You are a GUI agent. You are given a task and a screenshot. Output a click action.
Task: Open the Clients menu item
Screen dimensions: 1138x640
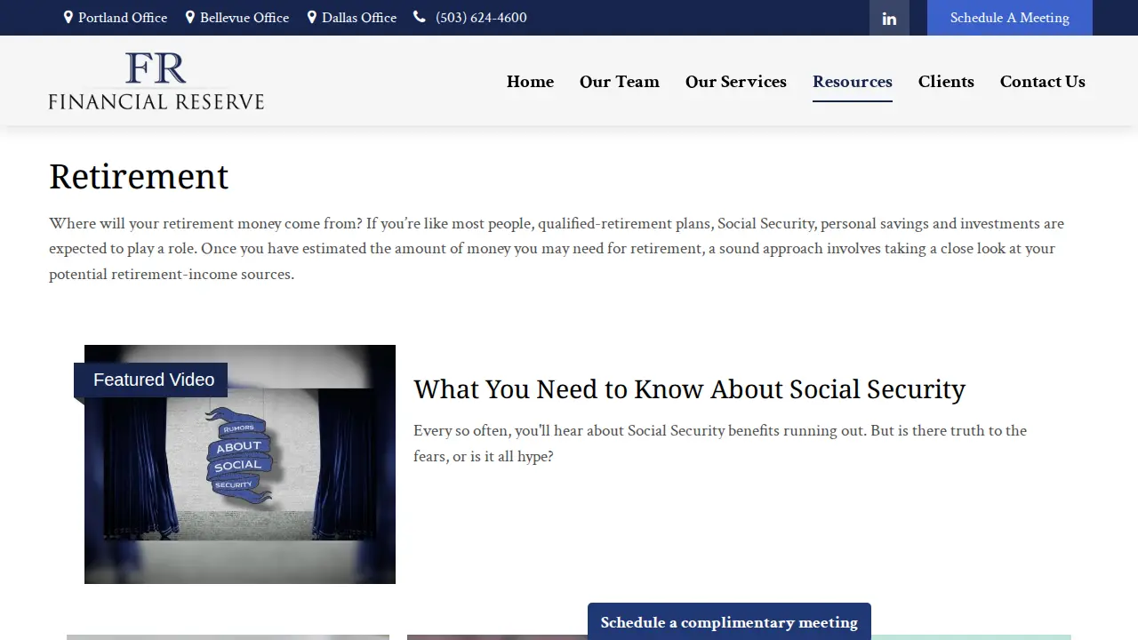[x=946, y=82]
